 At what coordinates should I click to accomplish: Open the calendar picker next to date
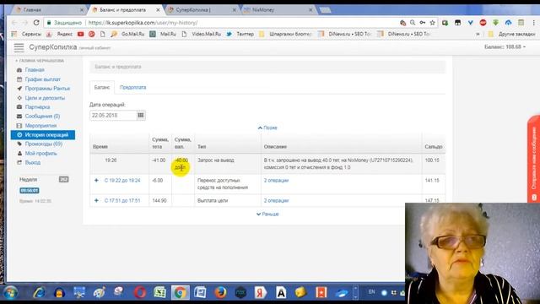(141, 115)
